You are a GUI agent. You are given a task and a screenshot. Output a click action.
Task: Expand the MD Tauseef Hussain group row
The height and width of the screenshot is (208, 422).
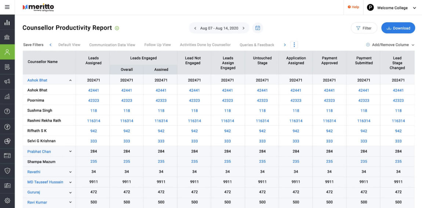pos(70,182)
